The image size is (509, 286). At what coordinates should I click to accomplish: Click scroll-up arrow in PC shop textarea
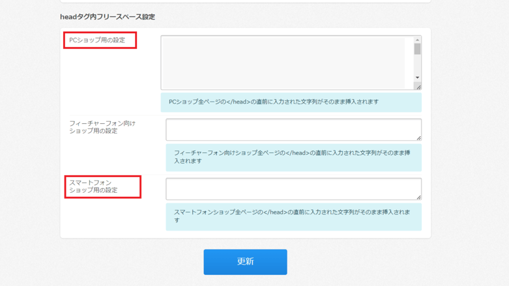pos(418,40)
